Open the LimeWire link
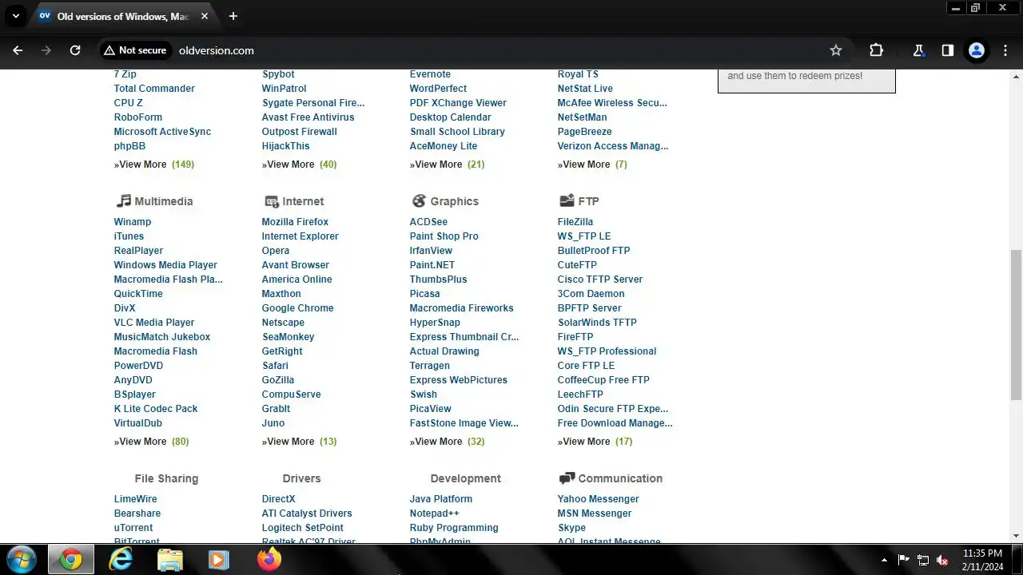 click(136, 499)
